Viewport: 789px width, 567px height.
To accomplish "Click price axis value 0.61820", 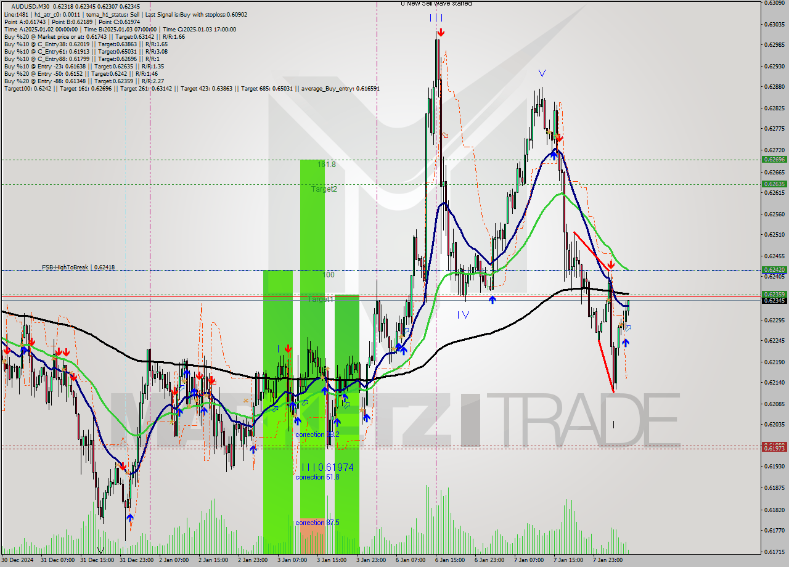I will (774, 510).
